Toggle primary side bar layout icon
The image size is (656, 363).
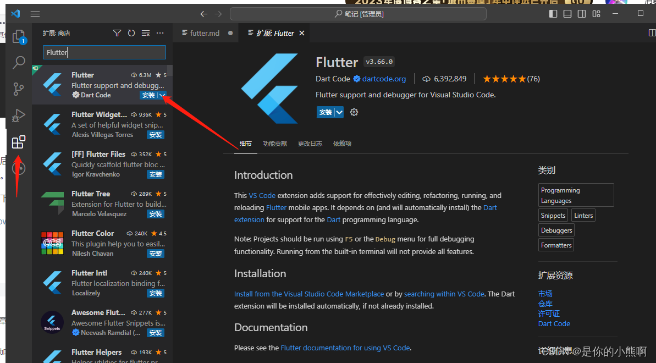(x=553, y=14)
